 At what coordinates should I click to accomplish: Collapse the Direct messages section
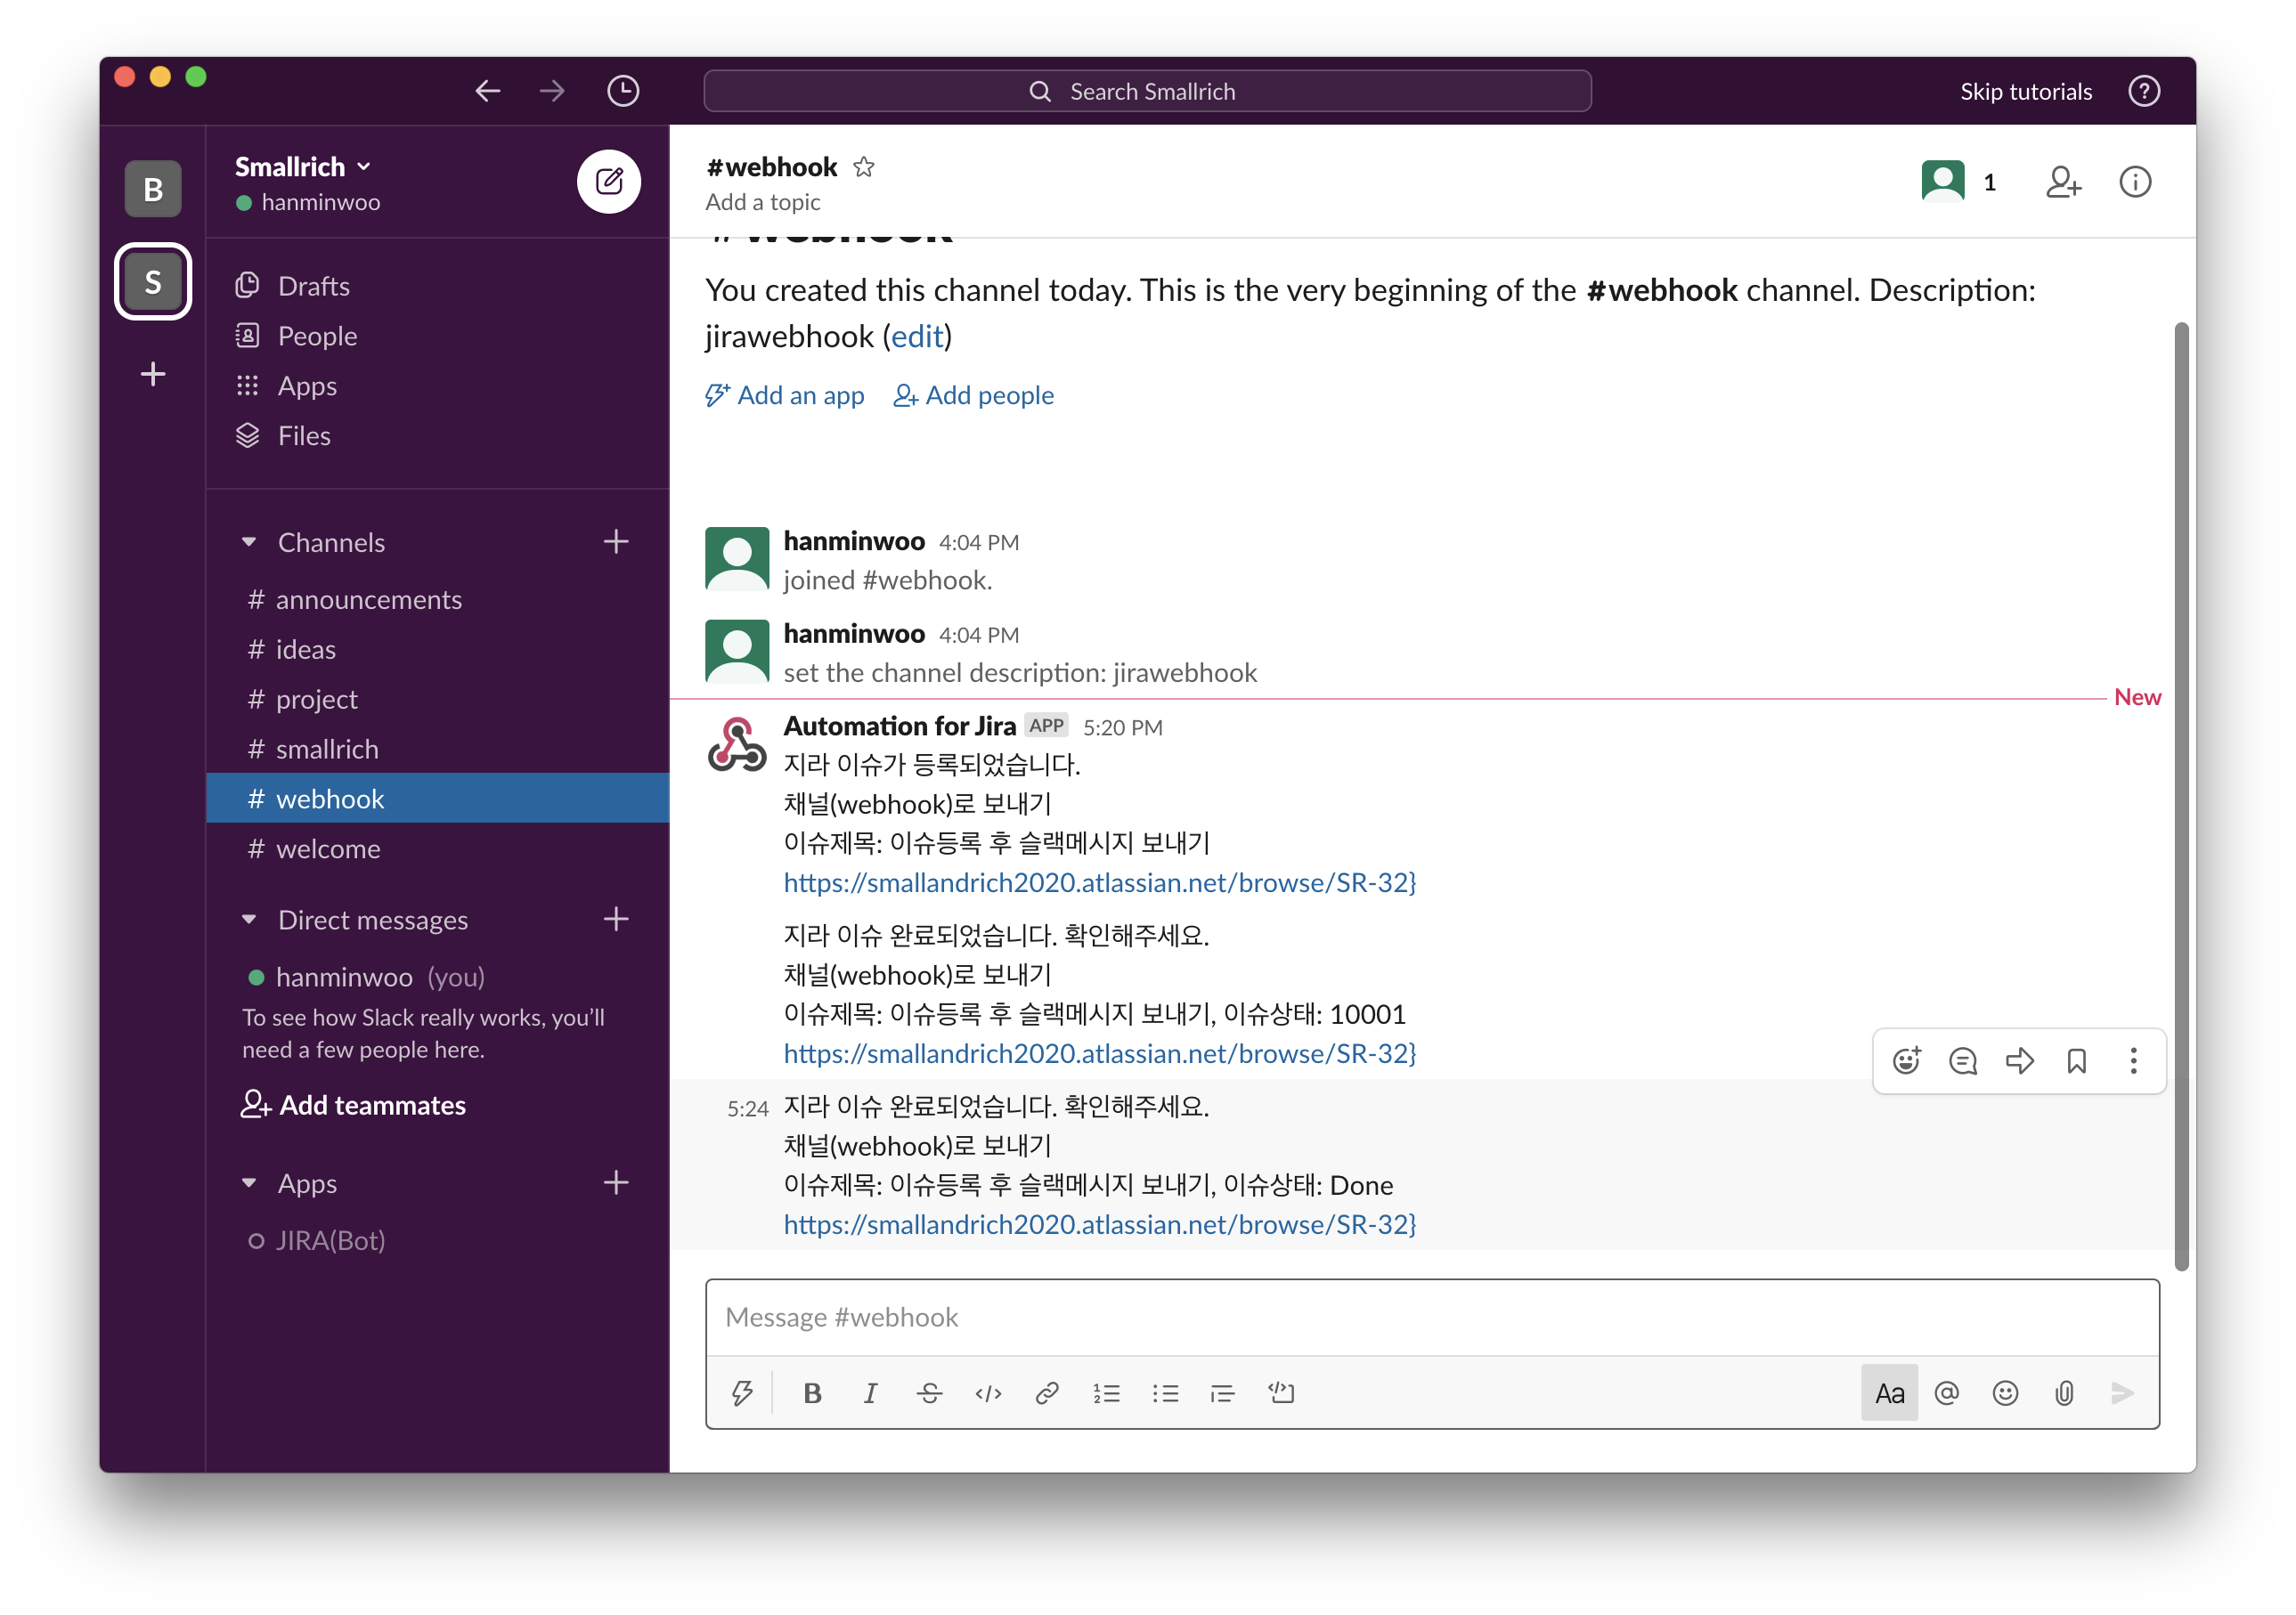[x=249, y=920]
